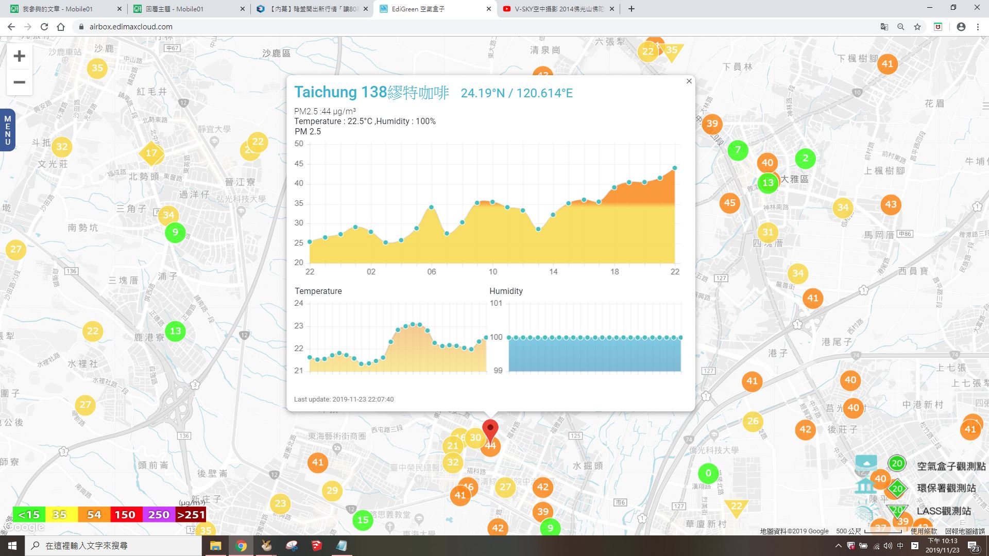Open the 回報地圖錯誤 report link
Viewport: 989px width, 556px height.
pyautogui.click(x=965, y=531)
